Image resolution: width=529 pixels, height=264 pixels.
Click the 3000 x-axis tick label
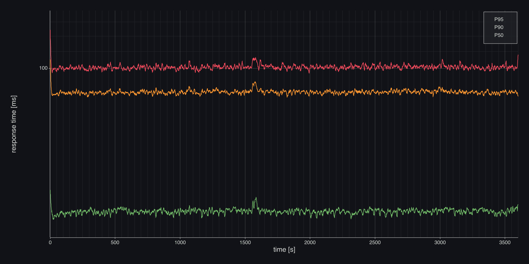click(x=440, y=243)
